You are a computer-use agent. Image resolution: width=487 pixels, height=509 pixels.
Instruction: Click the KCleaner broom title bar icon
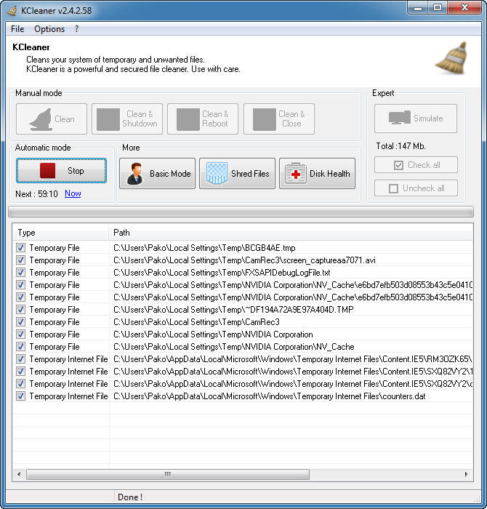coord(12,10)
